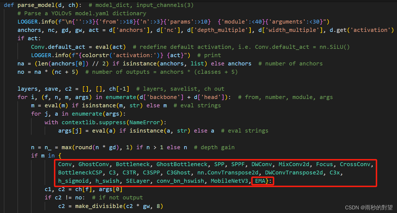Click DWConvTranspose2d in the module set
The image size is (397, 213).
click(294, 173)
